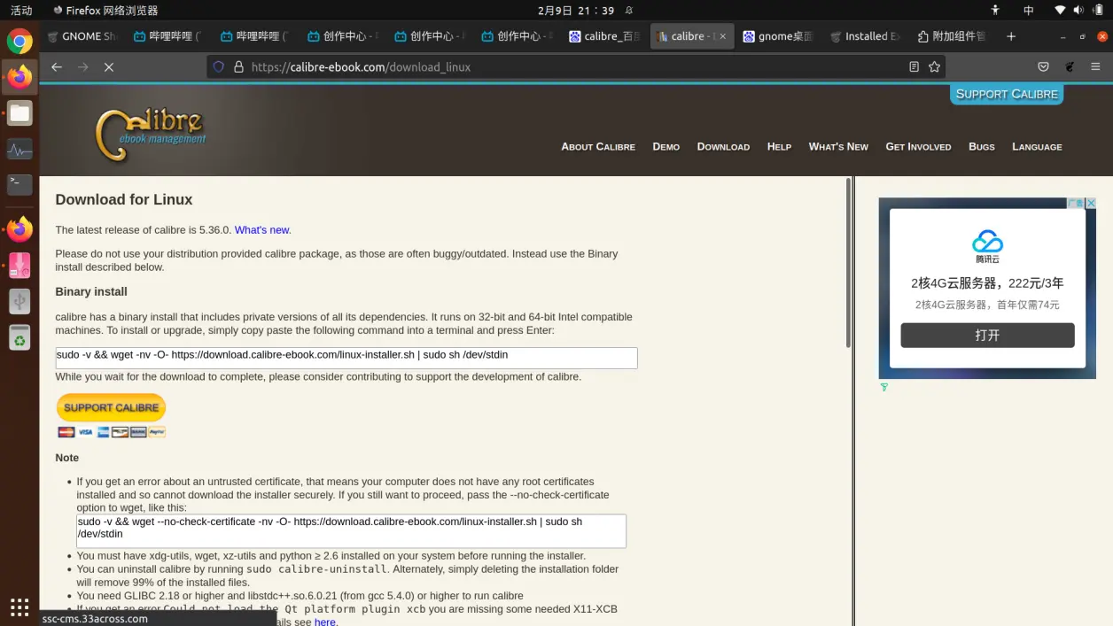This screenshot has width=1113, height=626.
Task: Switch to the gnome桌面 tab
Action: tap(779, 36)
